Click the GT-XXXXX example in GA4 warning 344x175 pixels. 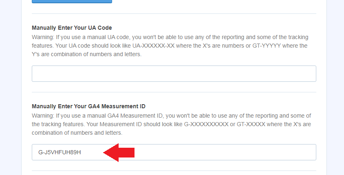coord(251,125)
